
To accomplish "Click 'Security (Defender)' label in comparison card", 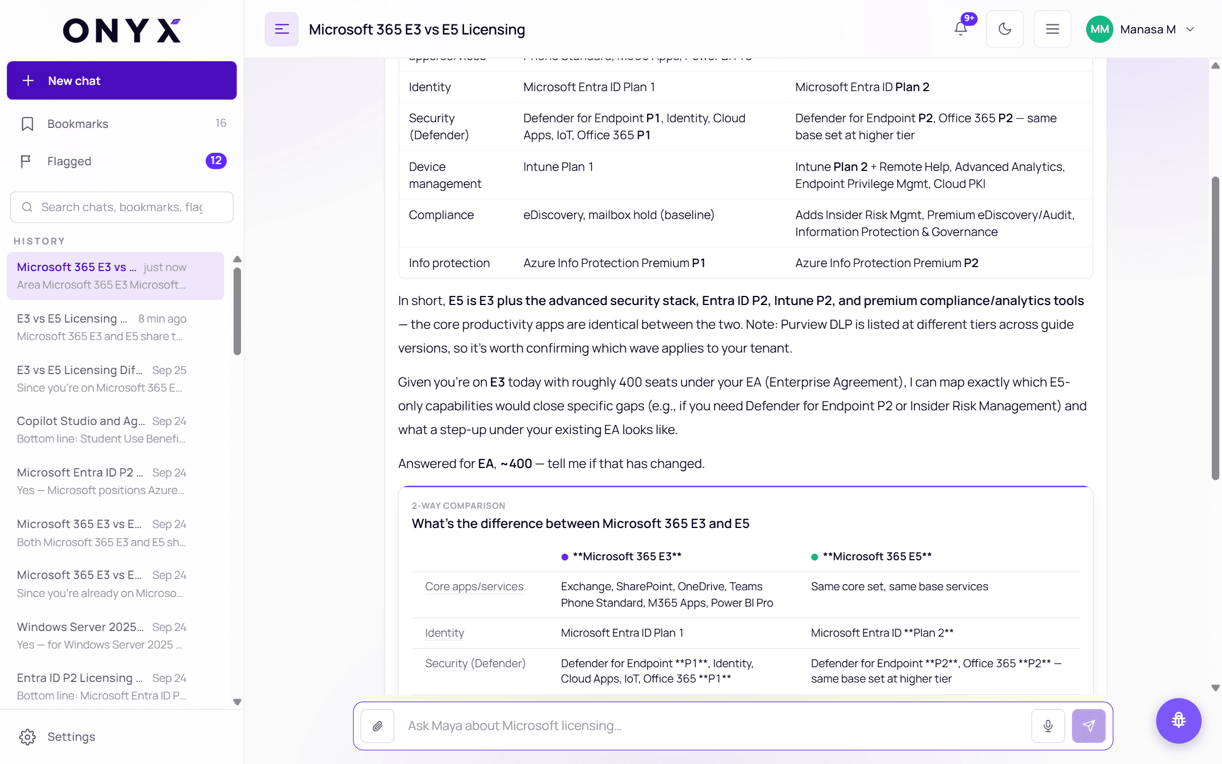I will click(475, 663).
